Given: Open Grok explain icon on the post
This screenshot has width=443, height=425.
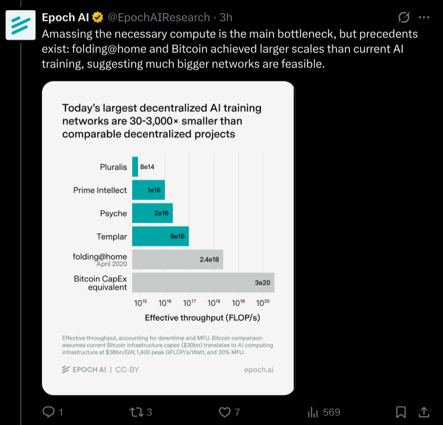Looking at the screenshot, I should click(x=403, y=18).
